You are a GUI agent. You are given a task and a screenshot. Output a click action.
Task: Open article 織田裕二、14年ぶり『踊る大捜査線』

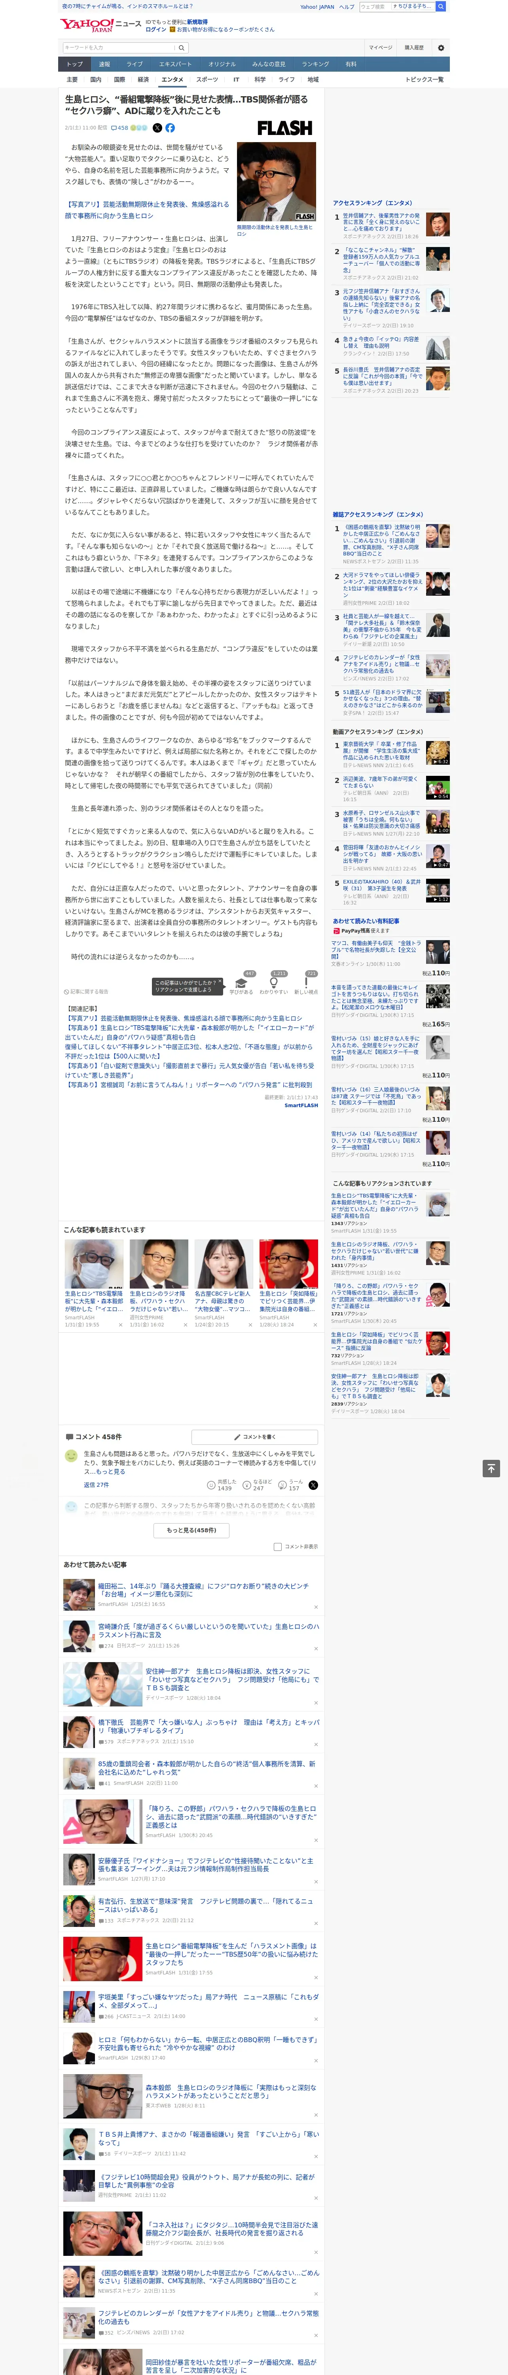tap(203, 1590)
